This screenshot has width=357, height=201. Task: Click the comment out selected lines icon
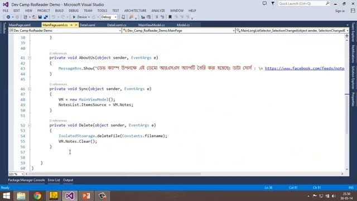(x=143, y=17)
